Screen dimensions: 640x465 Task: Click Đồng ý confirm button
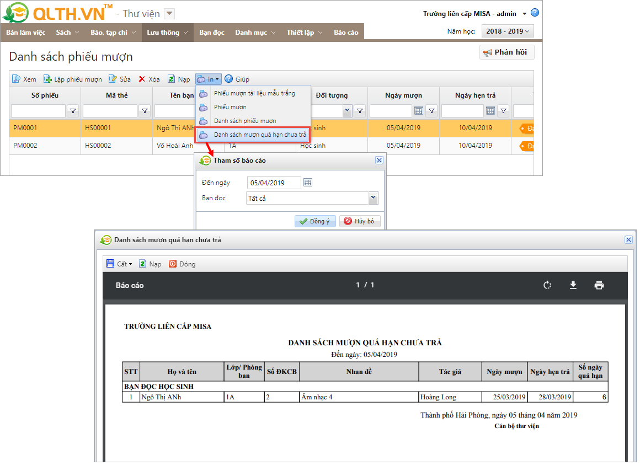[315, 221]
